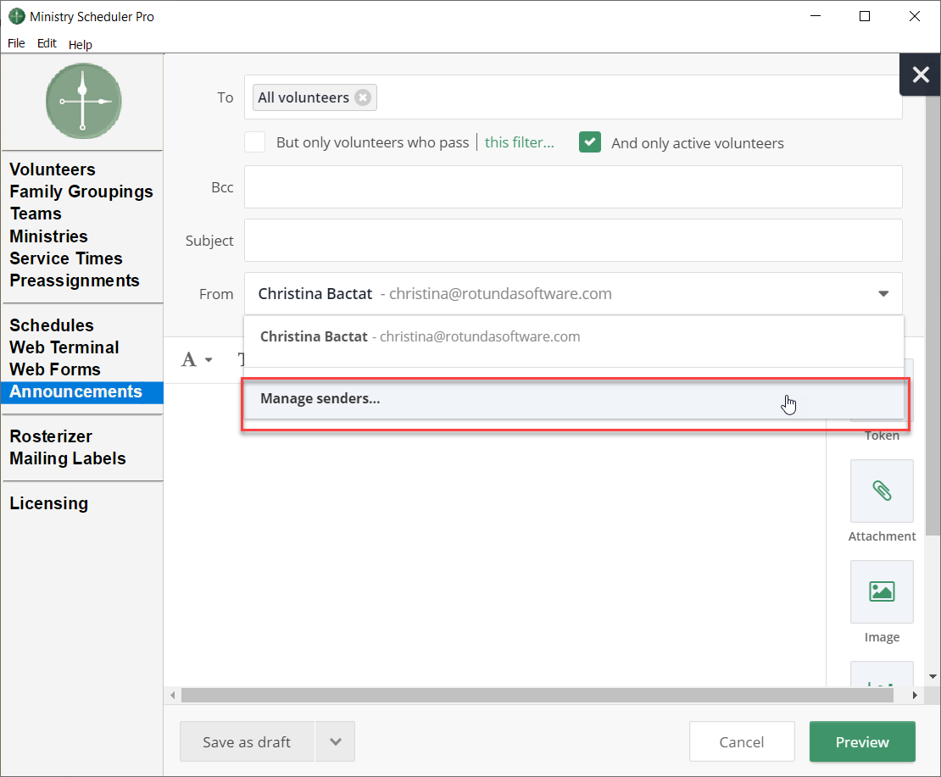Screen dimensions: 941x777
Task: Click into the Bcc field
Action: (573, 187)
